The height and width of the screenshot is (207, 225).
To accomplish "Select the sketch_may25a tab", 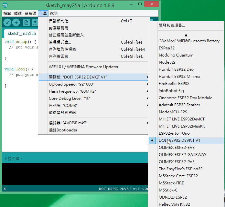I will pos(22,34).
